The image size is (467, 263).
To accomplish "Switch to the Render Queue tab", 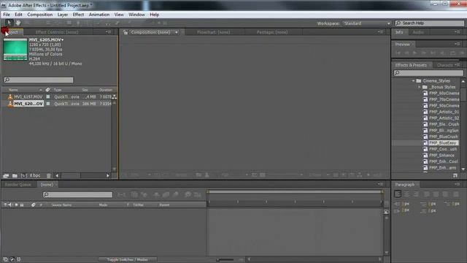I will click(18, 185).
